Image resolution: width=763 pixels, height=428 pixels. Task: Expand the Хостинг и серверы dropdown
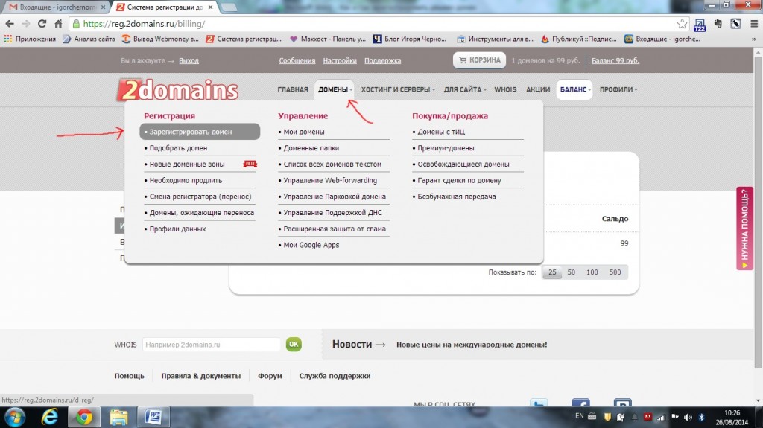[x=398, y=89]
